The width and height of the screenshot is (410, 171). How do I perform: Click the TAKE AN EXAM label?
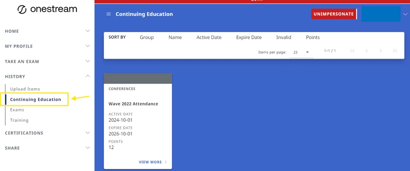coord(22,62)
